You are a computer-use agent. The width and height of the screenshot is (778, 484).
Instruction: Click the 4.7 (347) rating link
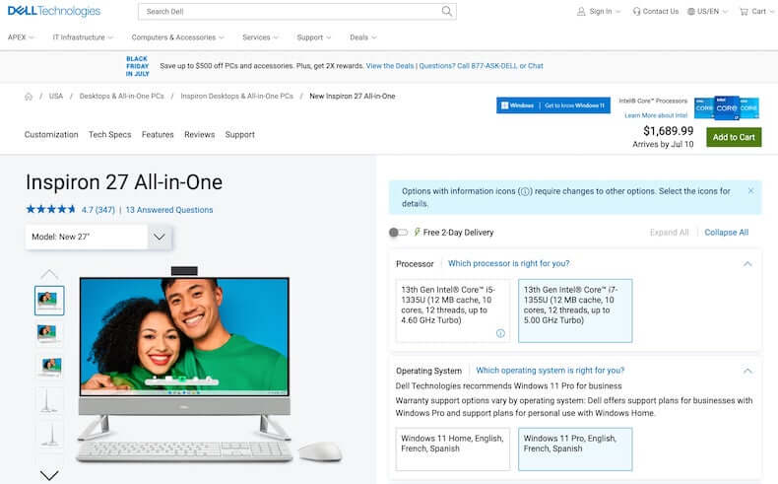click(97, 210)
